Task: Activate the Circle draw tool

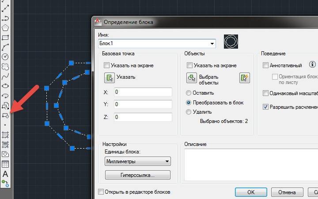Action: [5, 57]
